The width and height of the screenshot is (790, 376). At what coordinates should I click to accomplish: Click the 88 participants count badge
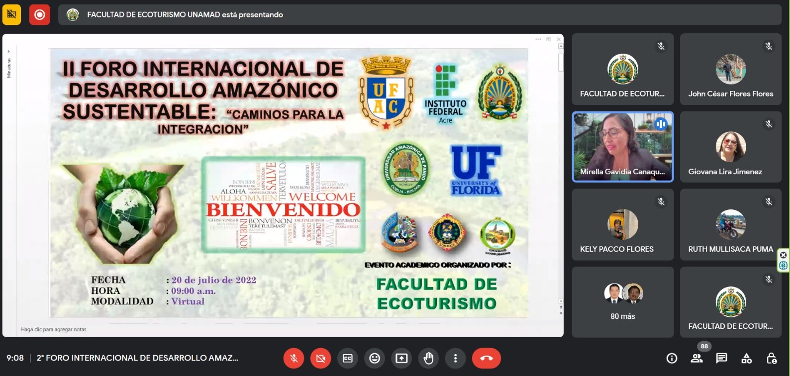(704, 346)
